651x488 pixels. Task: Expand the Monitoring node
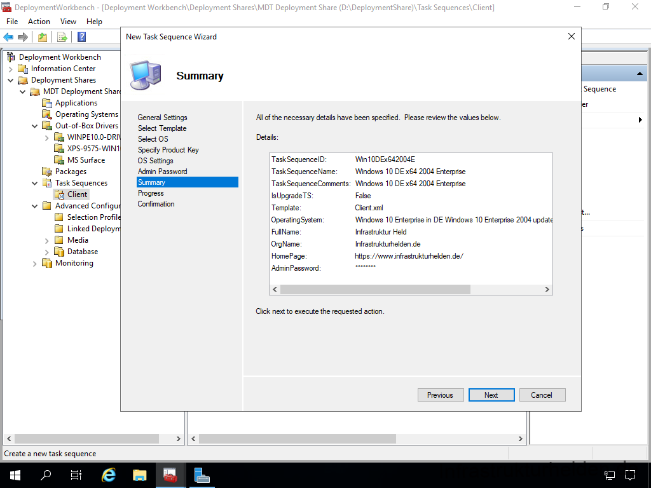35,264
